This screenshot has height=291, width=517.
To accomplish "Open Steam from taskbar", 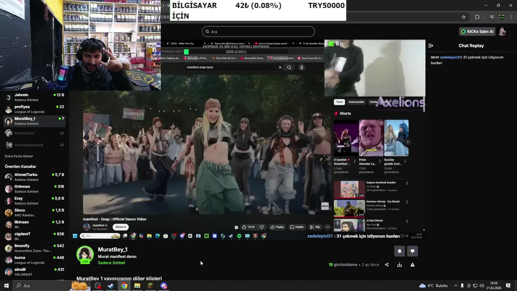I will pyautogui.click(x=110, y=286).
